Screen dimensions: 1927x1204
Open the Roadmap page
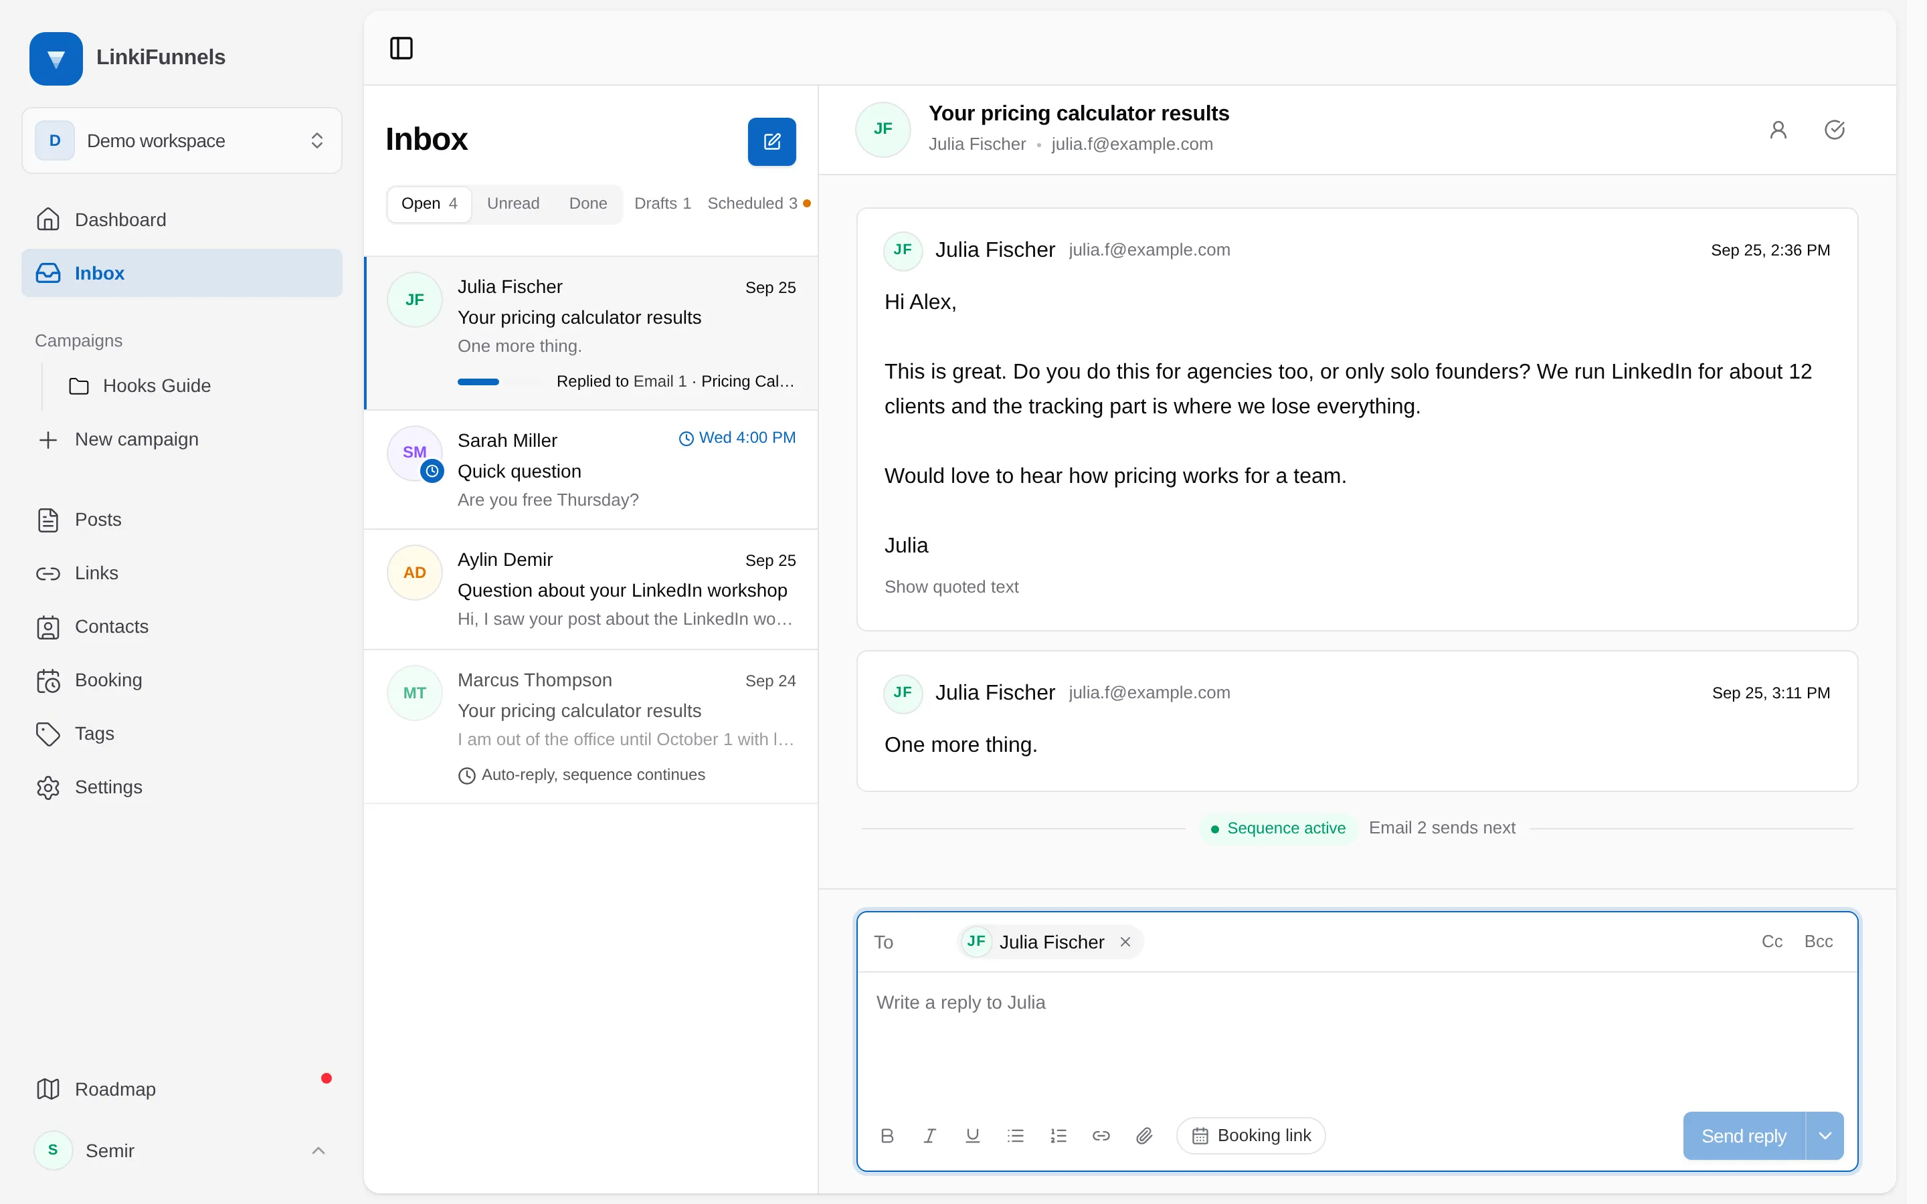(x=181, y=1090)
